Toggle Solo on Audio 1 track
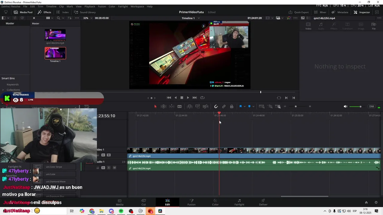Screen dimensions: 383x215 (109, 168)
